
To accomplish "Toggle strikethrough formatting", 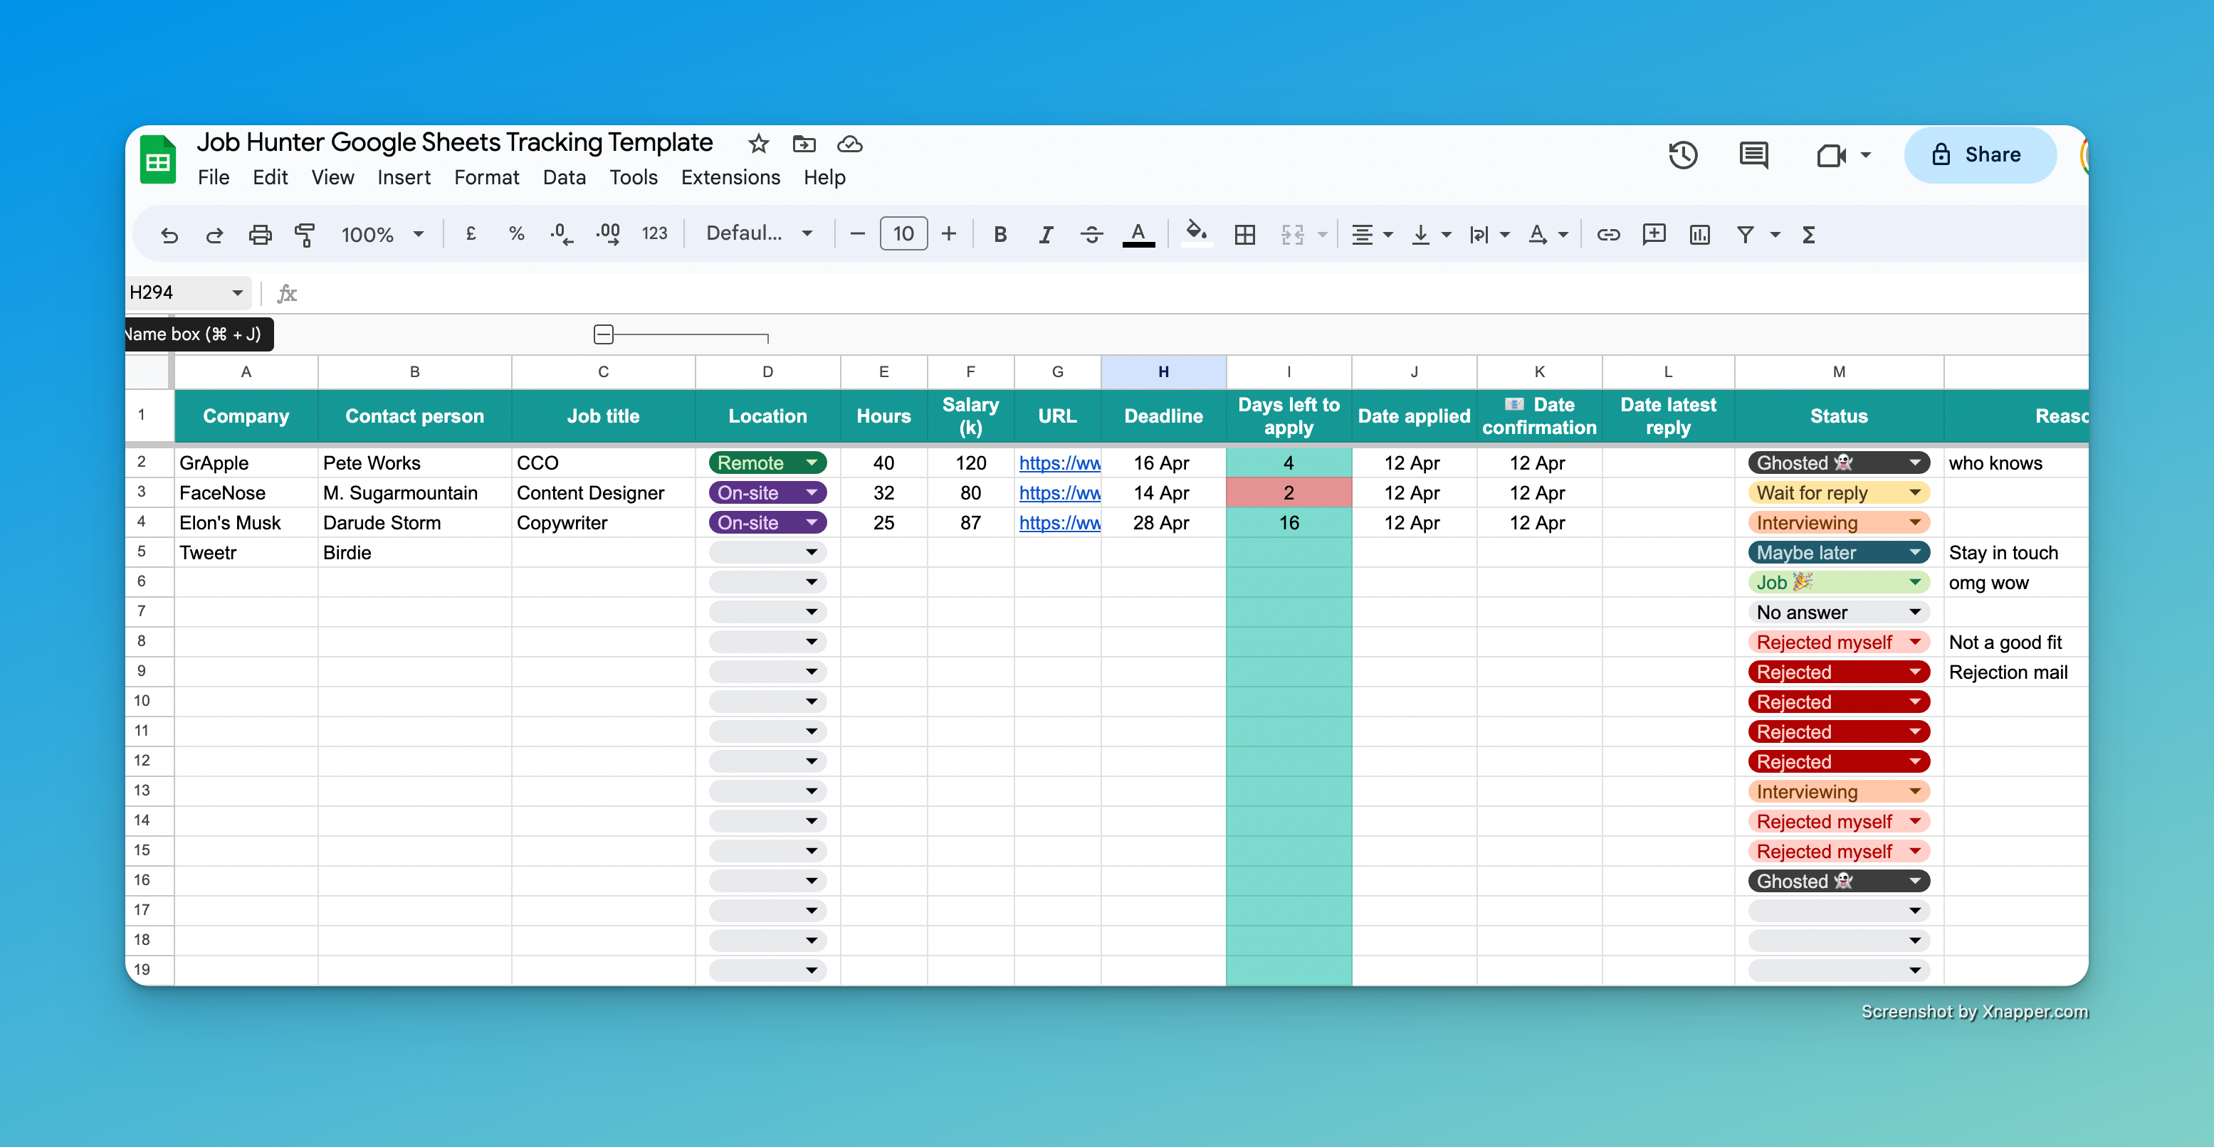I will pos(1091,235).
